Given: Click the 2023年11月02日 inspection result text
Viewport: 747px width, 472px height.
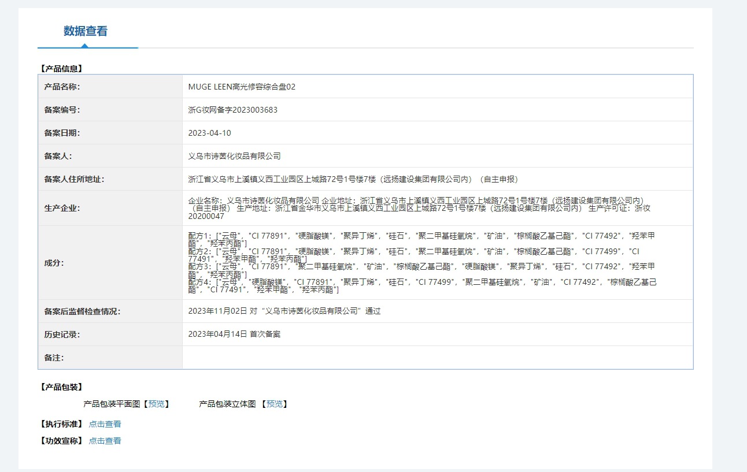Looking at the screenshot, I should point(284,311).
